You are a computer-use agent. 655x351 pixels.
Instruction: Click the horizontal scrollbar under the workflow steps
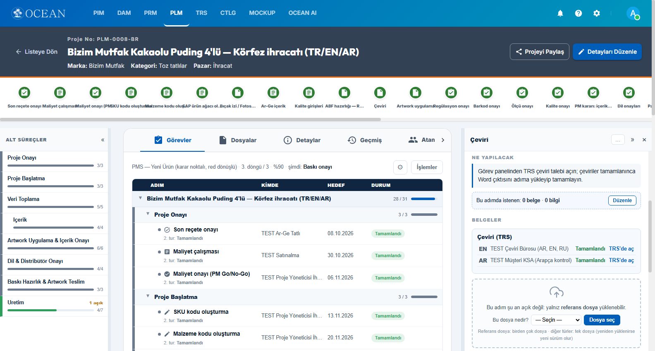(x=190, y=119)
